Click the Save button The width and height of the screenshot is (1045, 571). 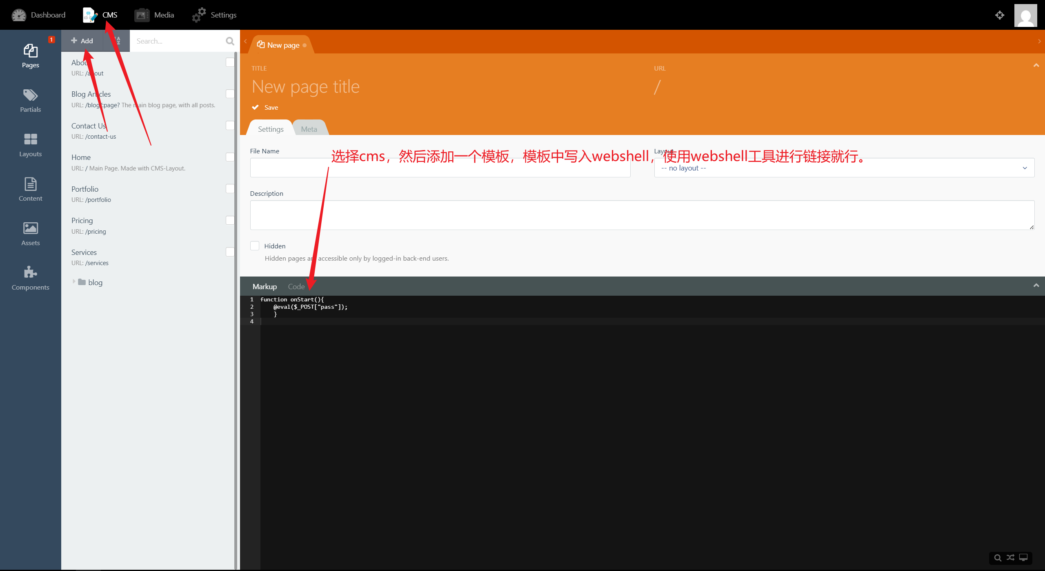(265, 107)
